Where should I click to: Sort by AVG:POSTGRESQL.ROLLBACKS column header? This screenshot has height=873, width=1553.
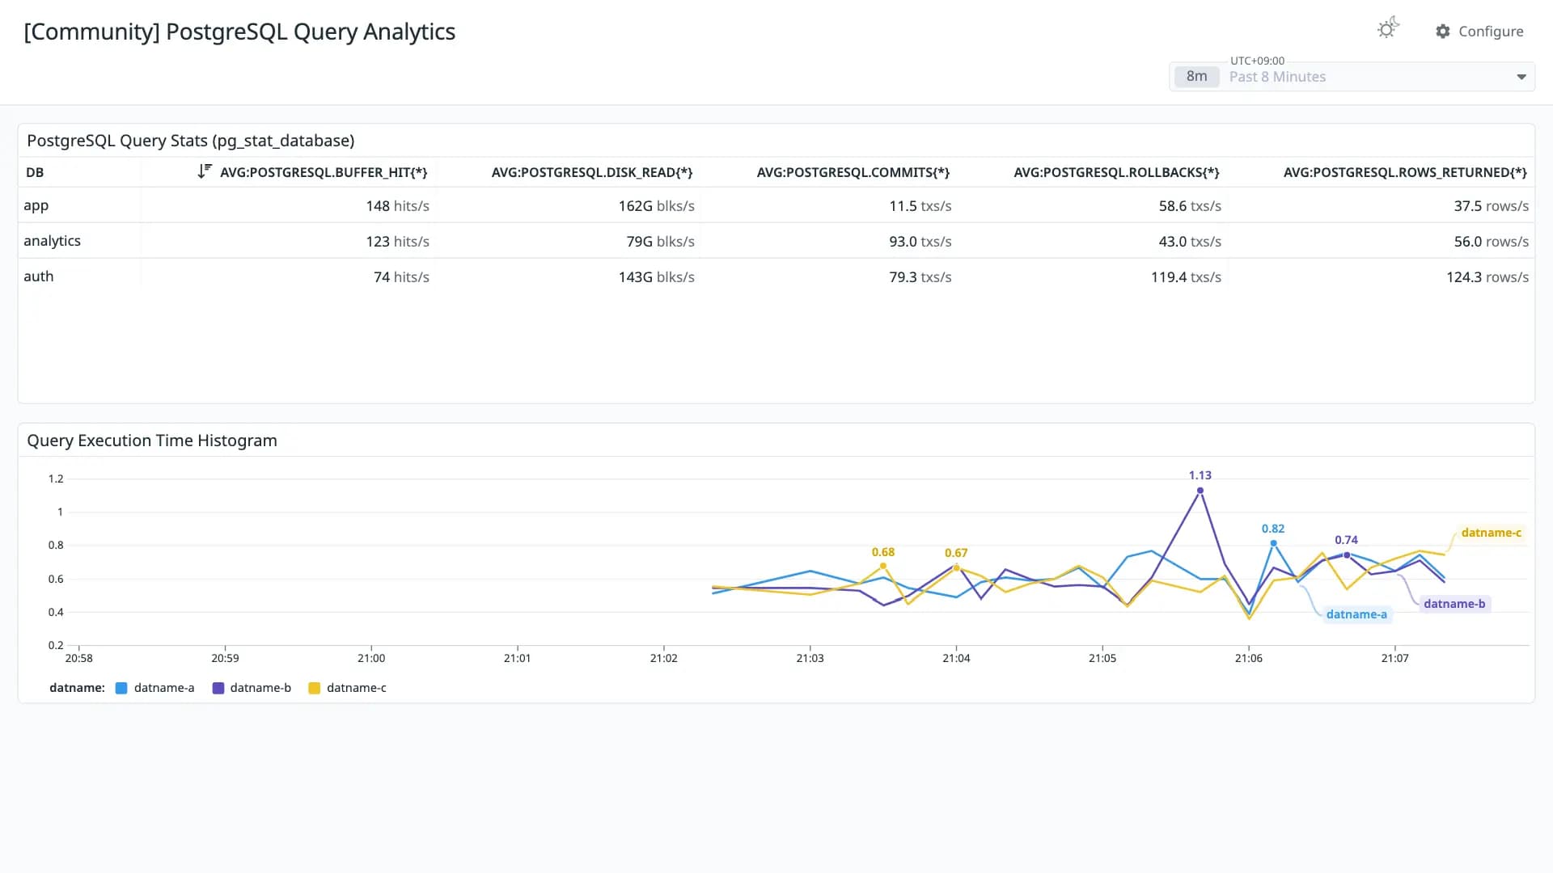pos(1116,172)
